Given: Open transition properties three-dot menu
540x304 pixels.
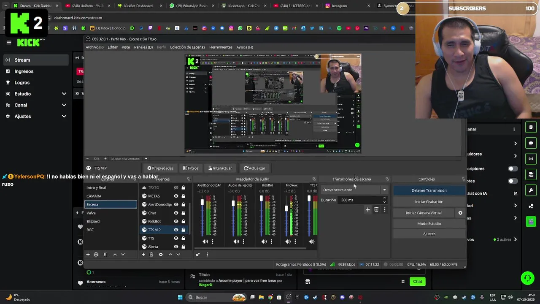Looking at the screenshot, I should tap(384, 209).
